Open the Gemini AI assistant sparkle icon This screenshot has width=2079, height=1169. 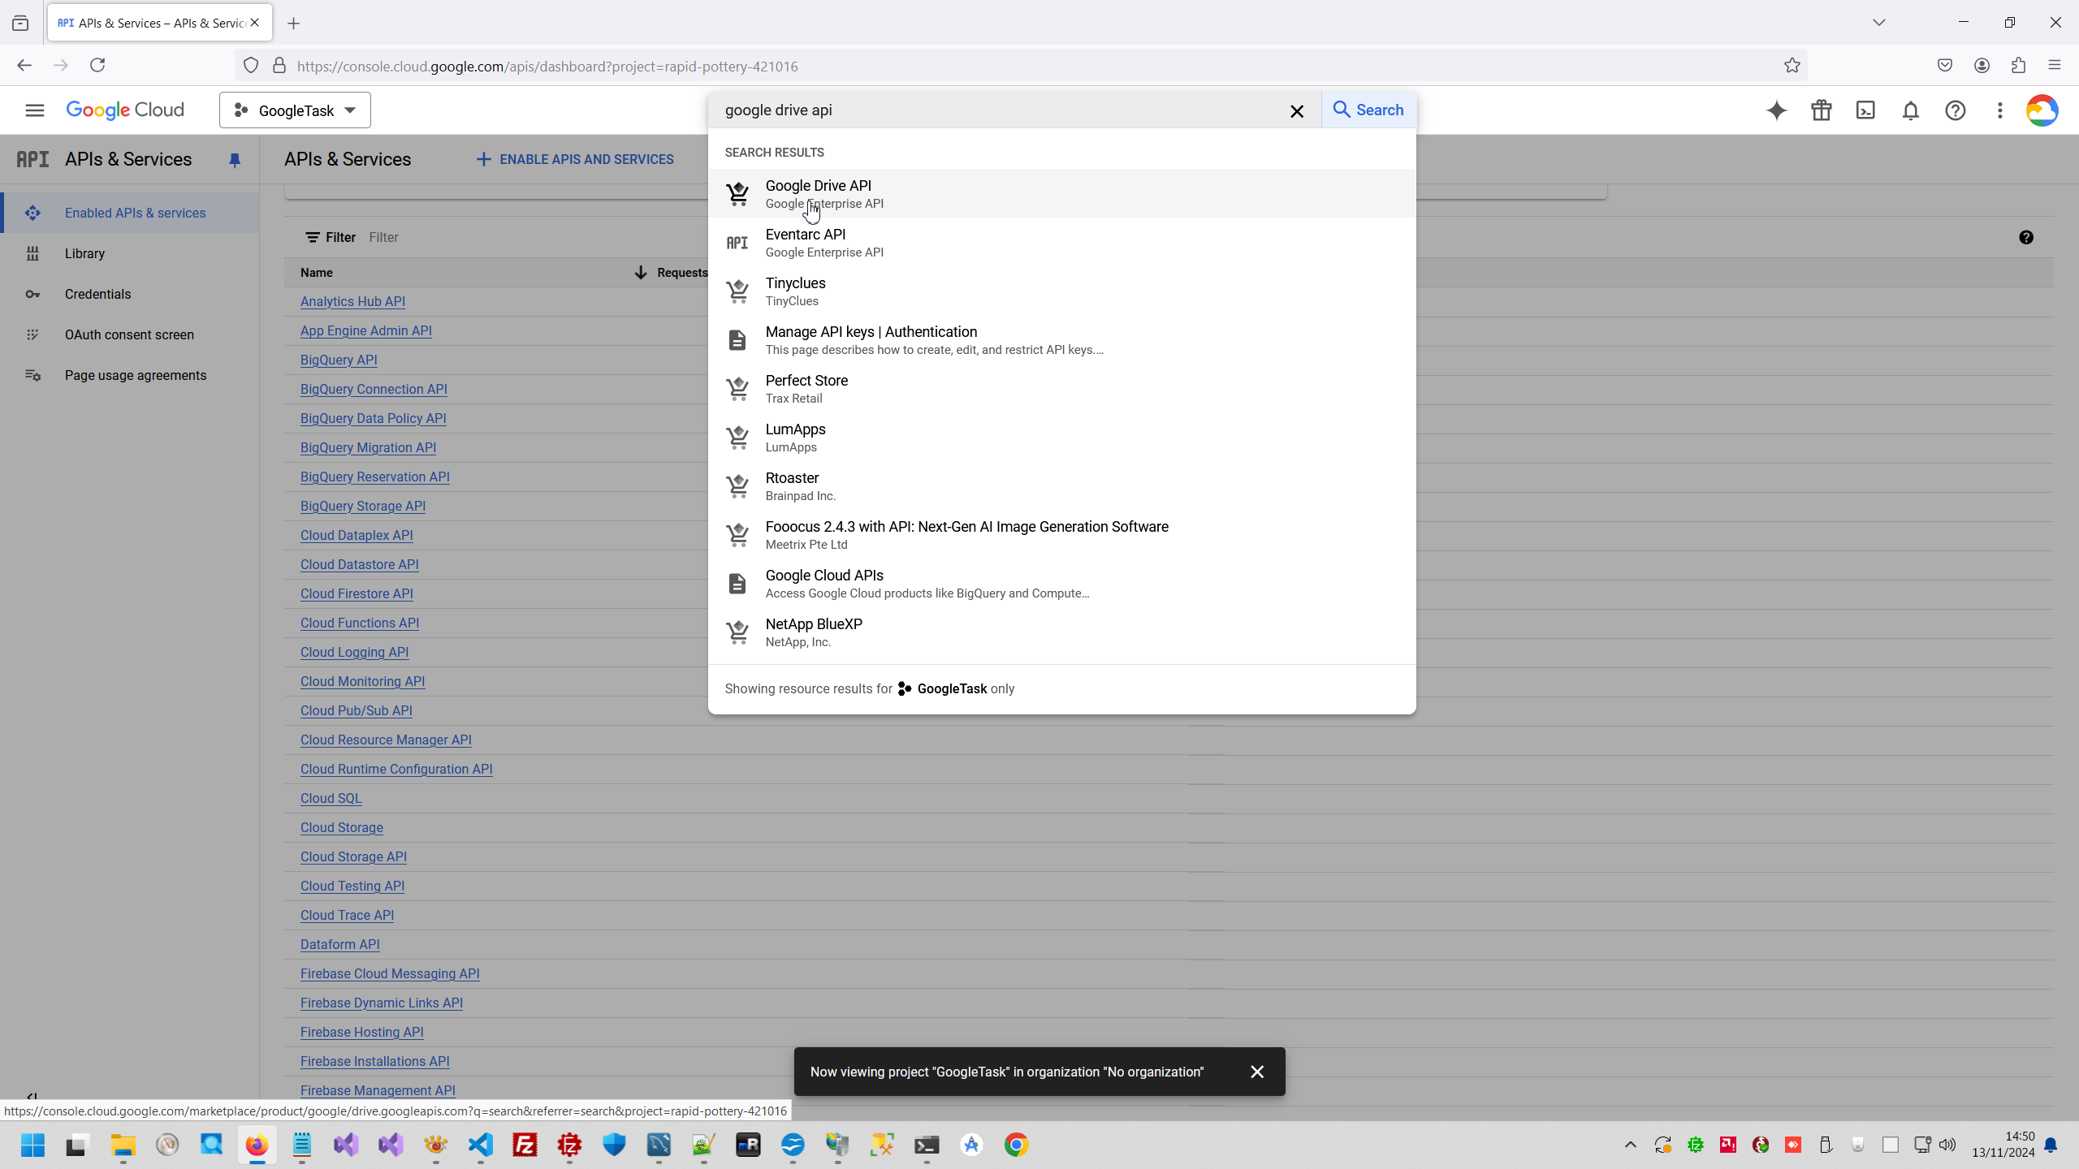tap(1776, 110)
